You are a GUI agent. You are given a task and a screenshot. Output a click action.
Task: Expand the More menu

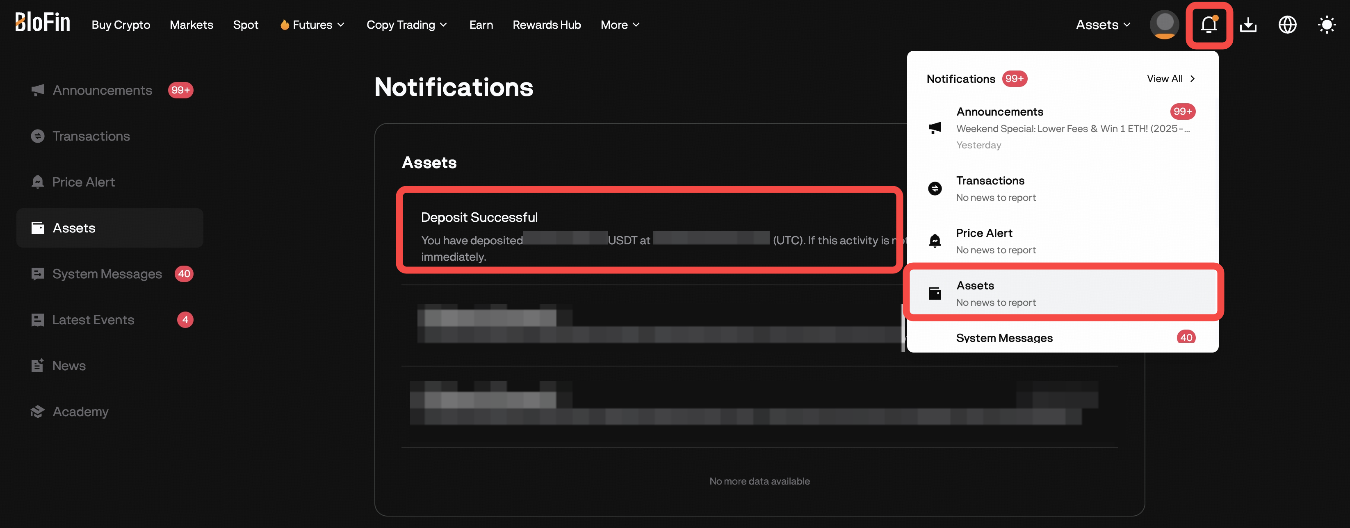[620, 25]
